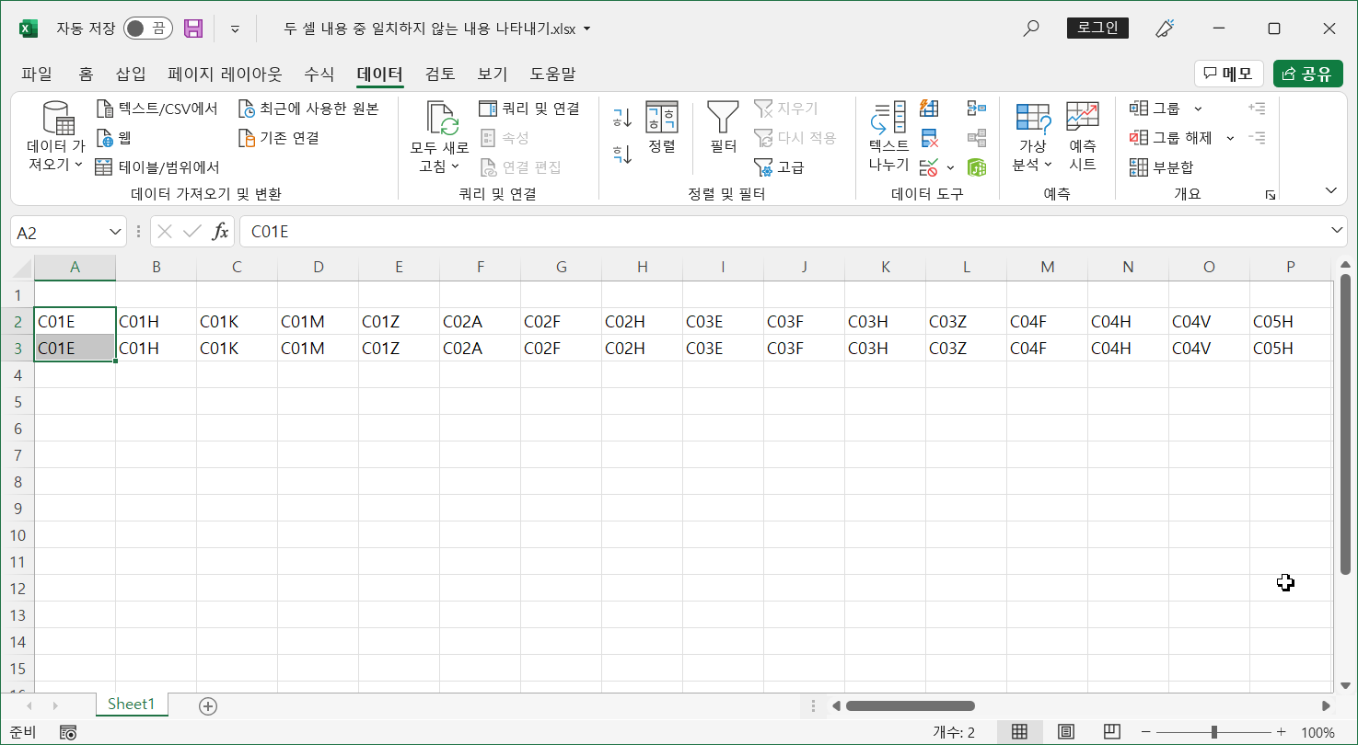Open the 파일 tab
The width and height of the screenshot is (1358, 745).
[x=37, y=74]
